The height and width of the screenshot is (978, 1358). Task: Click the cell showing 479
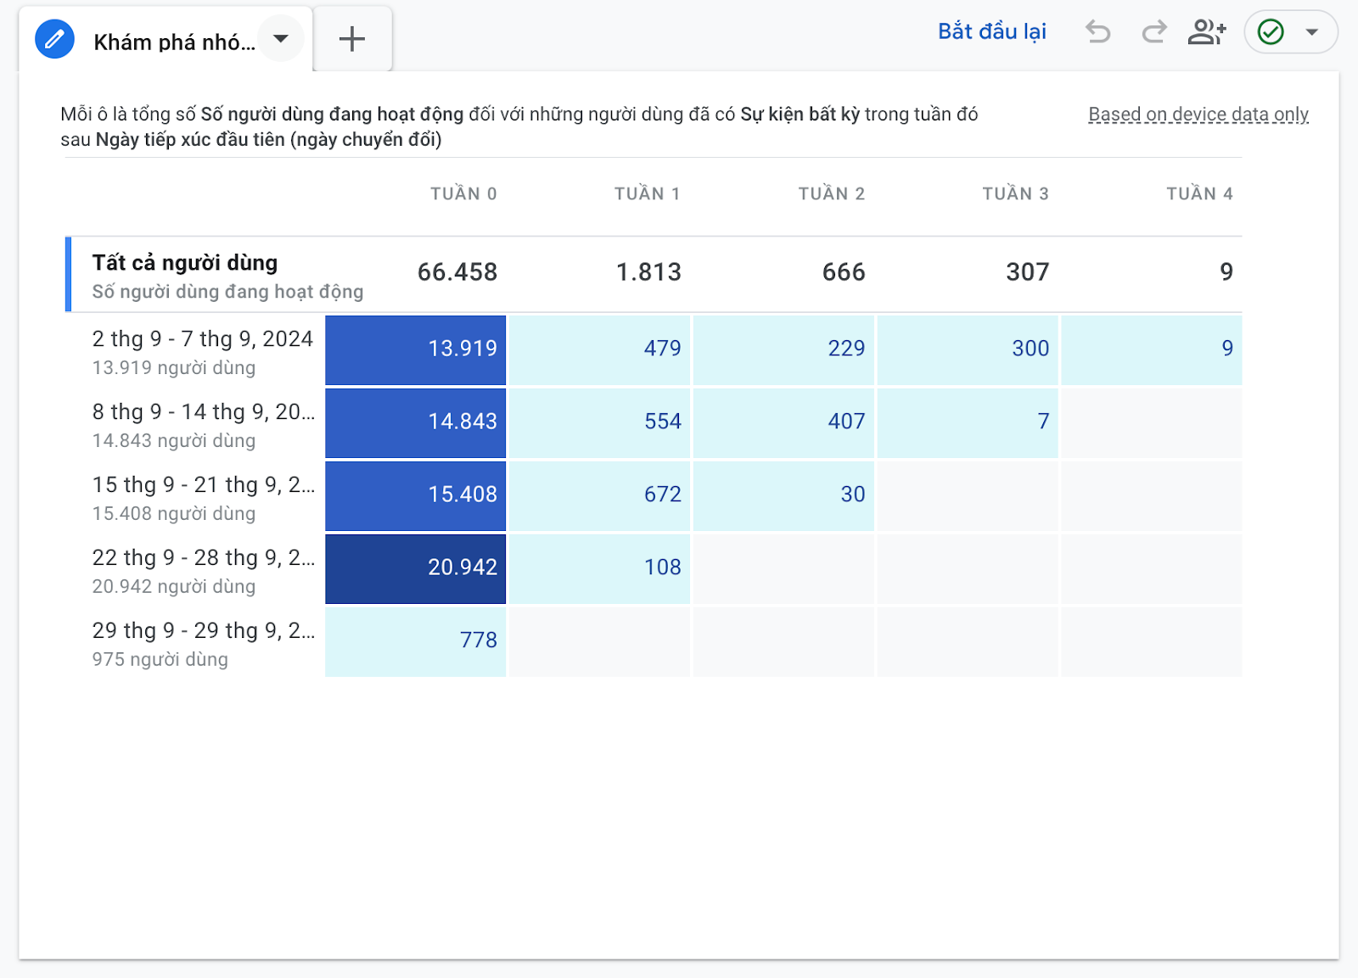coord(599,349)
